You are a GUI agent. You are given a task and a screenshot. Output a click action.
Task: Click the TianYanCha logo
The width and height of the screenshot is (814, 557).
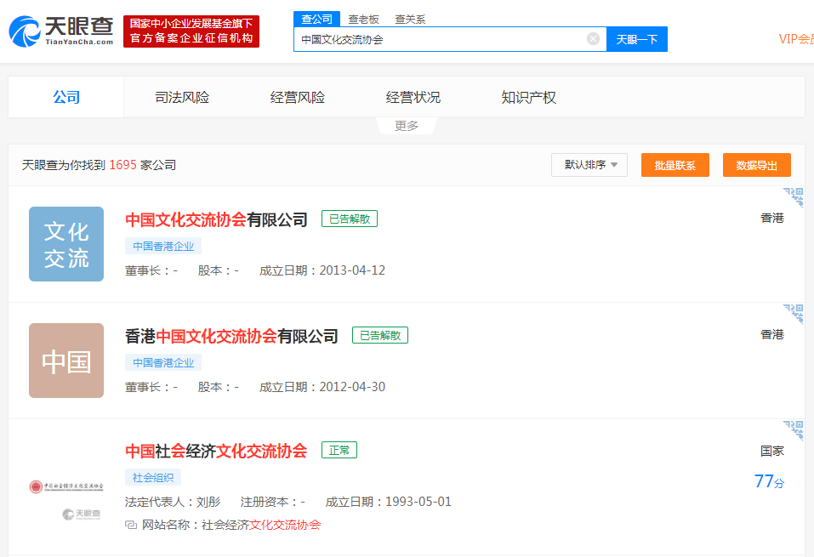(x=61, y=31)
